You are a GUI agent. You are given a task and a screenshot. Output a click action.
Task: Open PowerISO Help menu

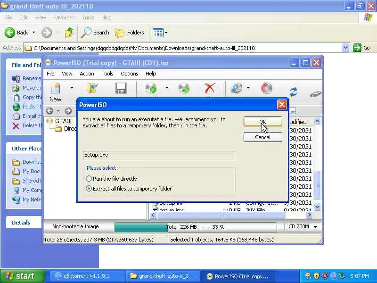pyautogui.click(x=150, y=74)
